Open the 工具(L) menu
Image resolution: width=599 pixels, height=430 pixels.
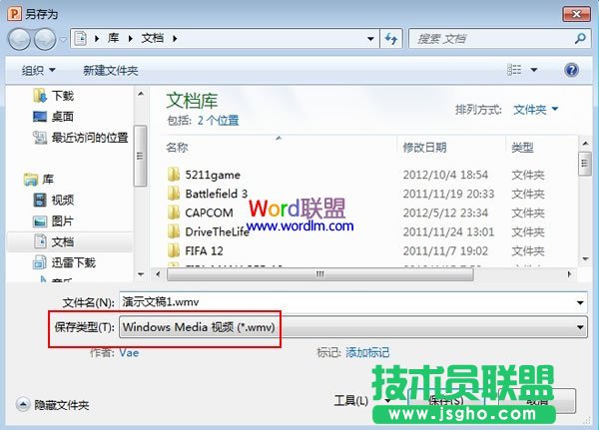click(361, 401)
